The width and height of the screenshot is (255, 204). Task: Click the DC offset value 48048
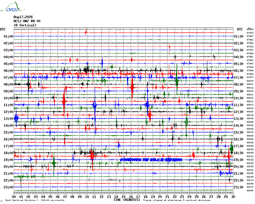(x=250, y=119)
